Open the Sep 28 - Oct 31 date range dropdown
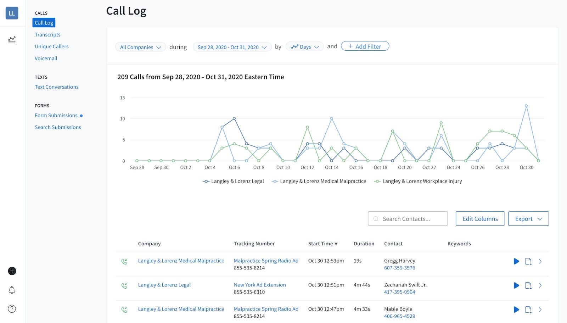 tap(232, 47)
